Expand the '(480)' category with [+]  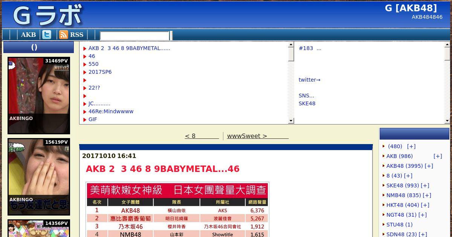[x=411, y=146]
